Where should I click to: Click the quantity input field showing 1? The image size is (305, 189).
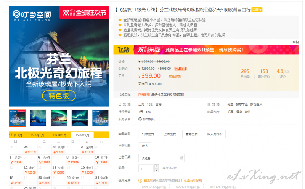coord(146,168)
